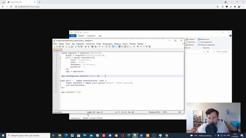This screenshot has width=246, height=138.
Task: Open the Поиск menu in Notepad++
Action: [x=68, y=44]
